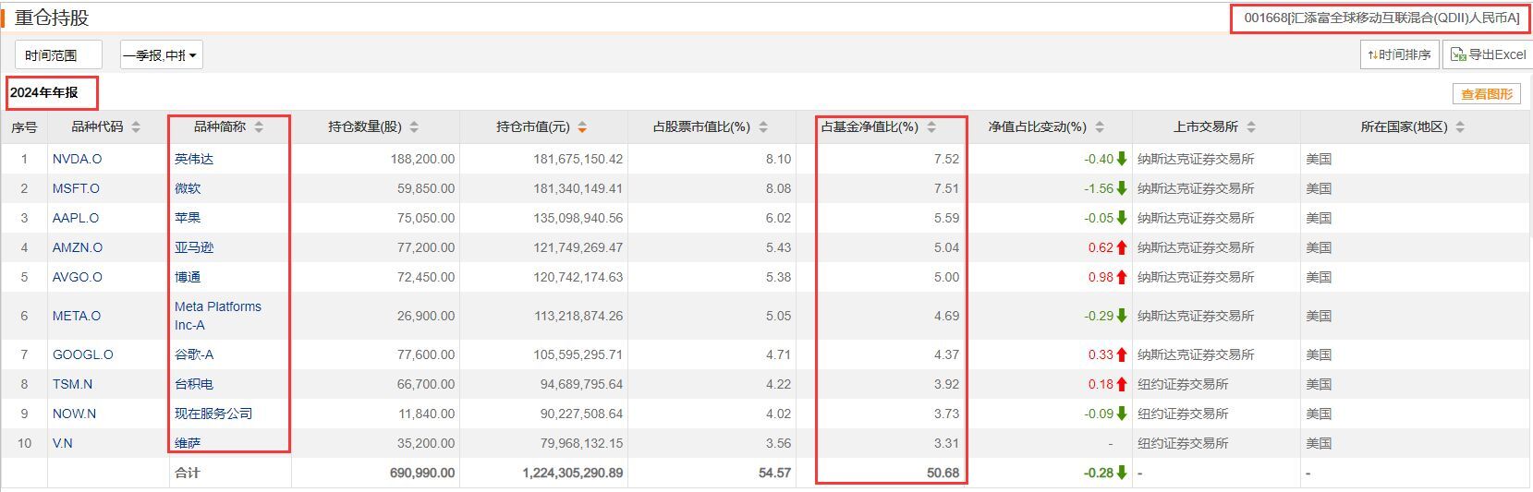Click the 英伟达 name link

pyautogui.click(x=194, y=159)
